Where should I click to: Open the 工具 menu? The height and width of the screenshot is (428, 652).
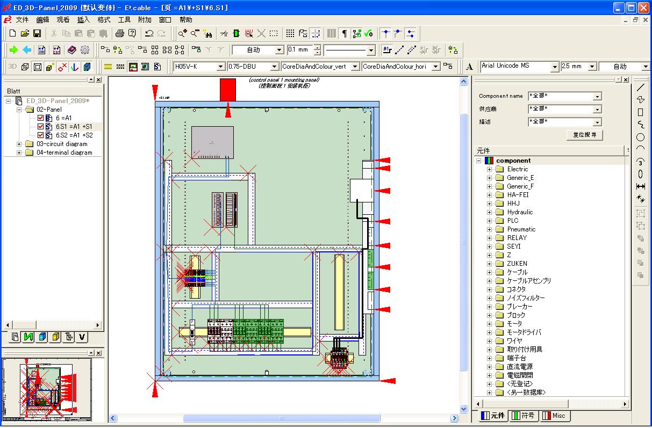(x=124, y=20)
